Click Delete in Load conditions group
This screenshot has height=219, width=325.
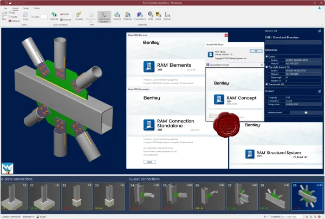tap(64, 14)
